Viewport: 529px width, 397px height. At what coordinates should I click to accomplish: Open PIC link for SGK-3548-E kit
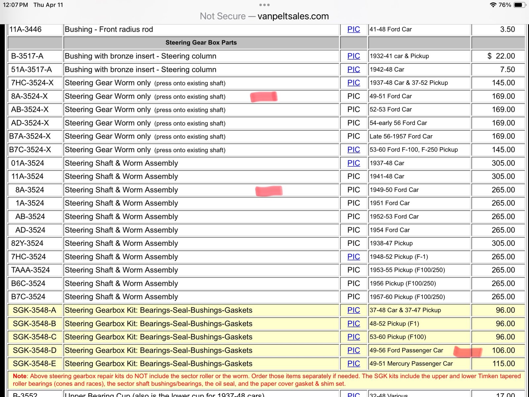[x=353, y=364]
